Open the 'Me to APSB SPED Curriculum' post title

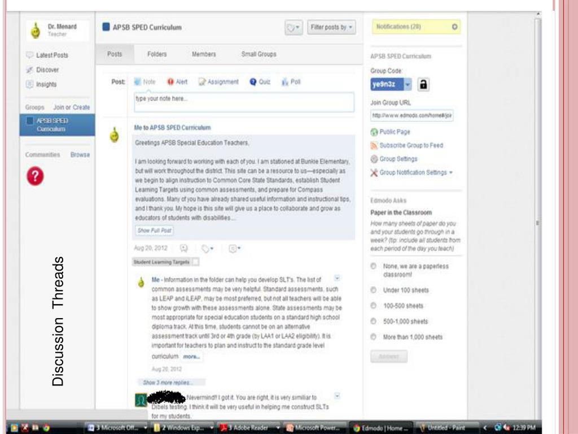(172, 128)
